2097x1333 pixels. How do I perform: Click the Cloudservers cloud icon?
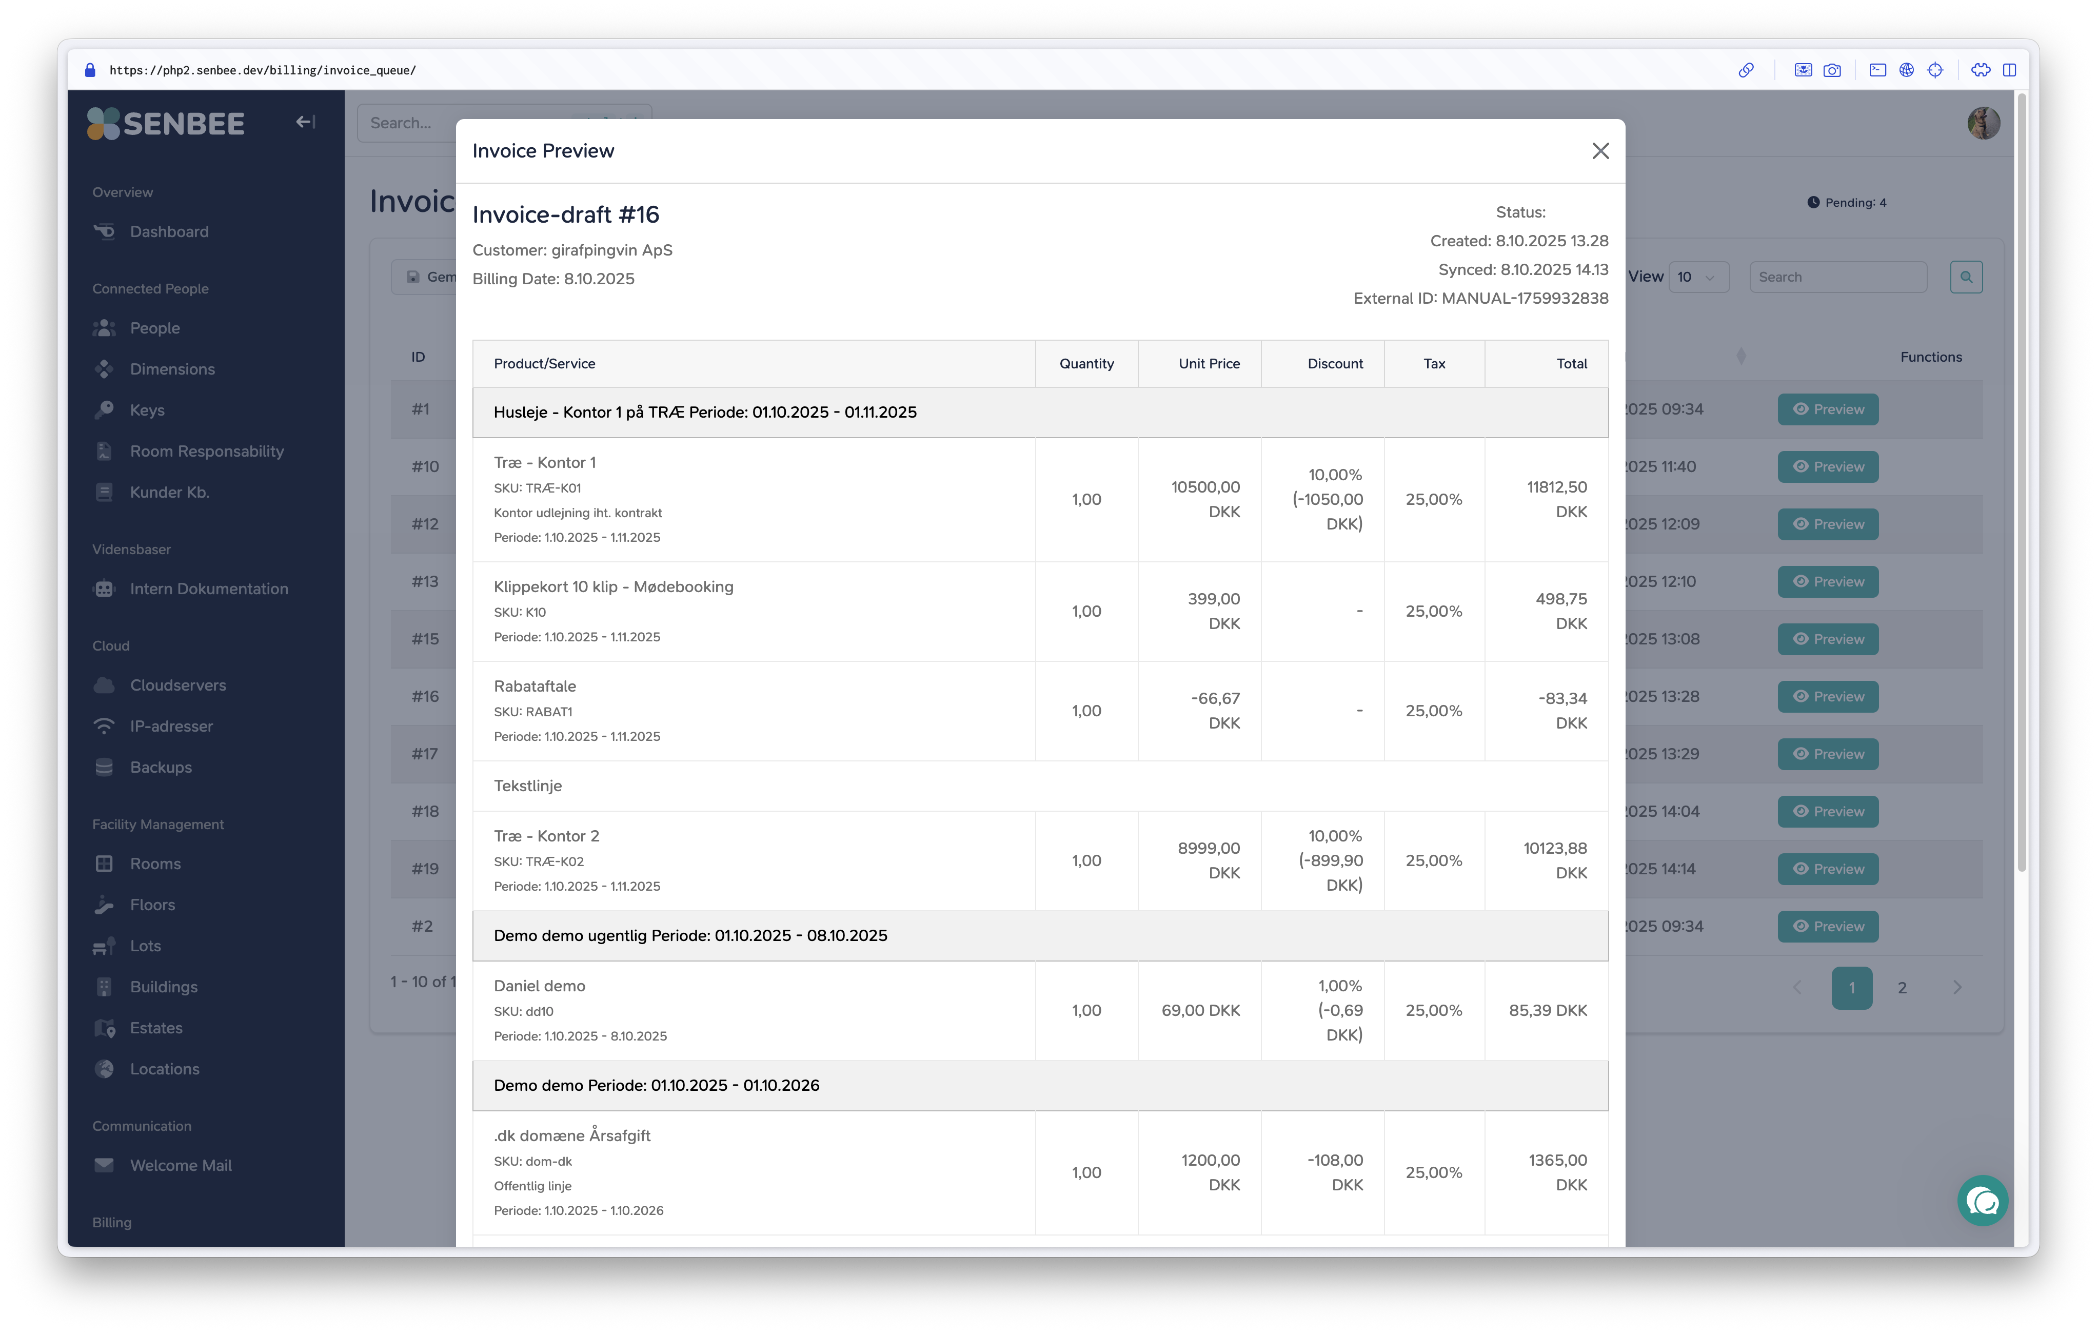pyautogui.click(x=105, y=685)
